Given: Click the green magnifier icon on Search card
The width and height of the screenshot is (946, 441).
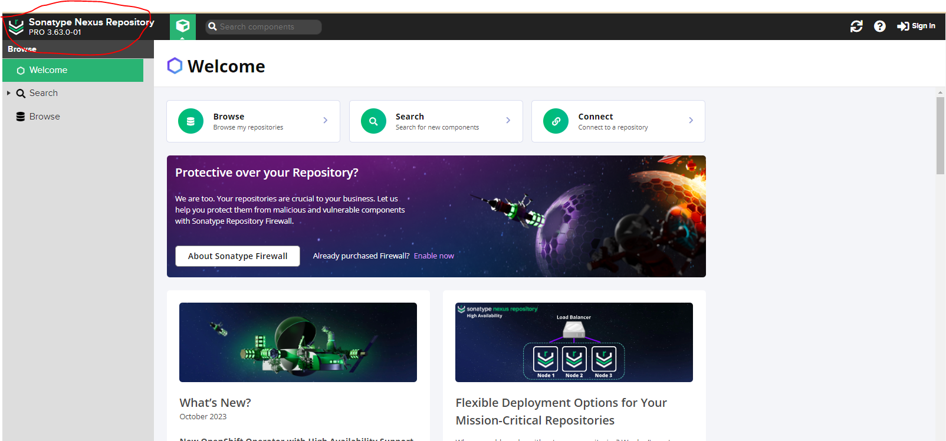Looking at the screenshot, I should coord(373,121).
